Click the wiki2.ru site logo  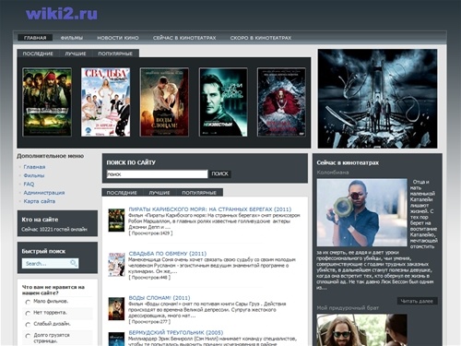[62, 14]
